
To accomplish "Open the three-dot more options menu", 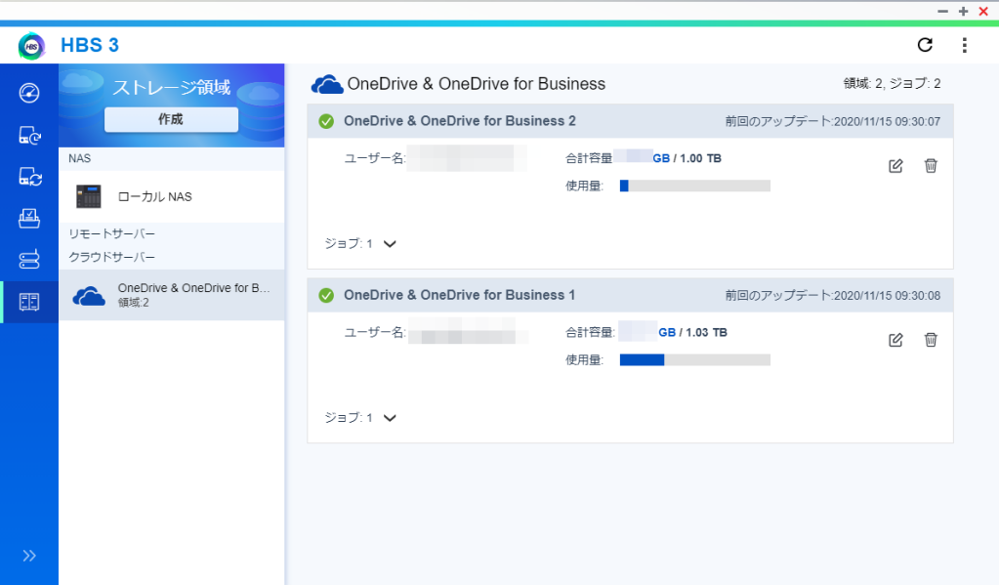I will pos(964,45).
